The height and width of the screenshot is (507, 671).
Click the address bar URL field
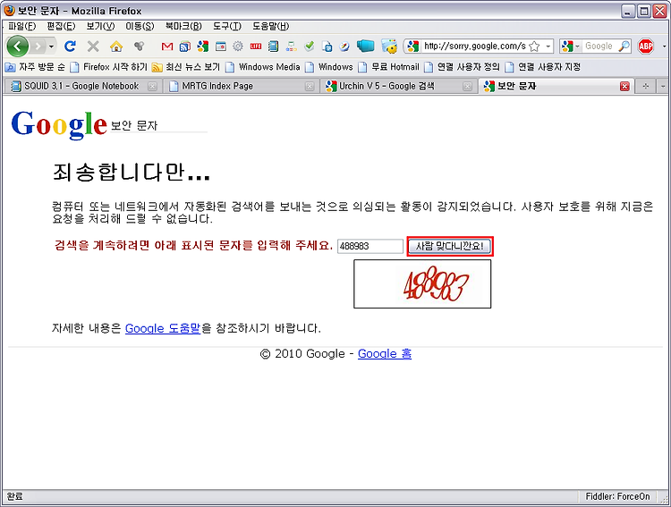[474, 46]
